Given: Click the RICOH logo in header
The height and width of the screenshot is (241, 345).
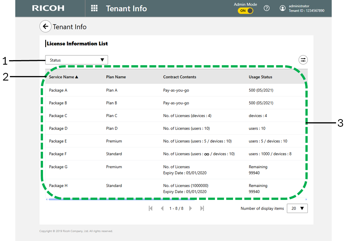Looking at the screenshot, I should pyautogui.click(x=48, y=8).
